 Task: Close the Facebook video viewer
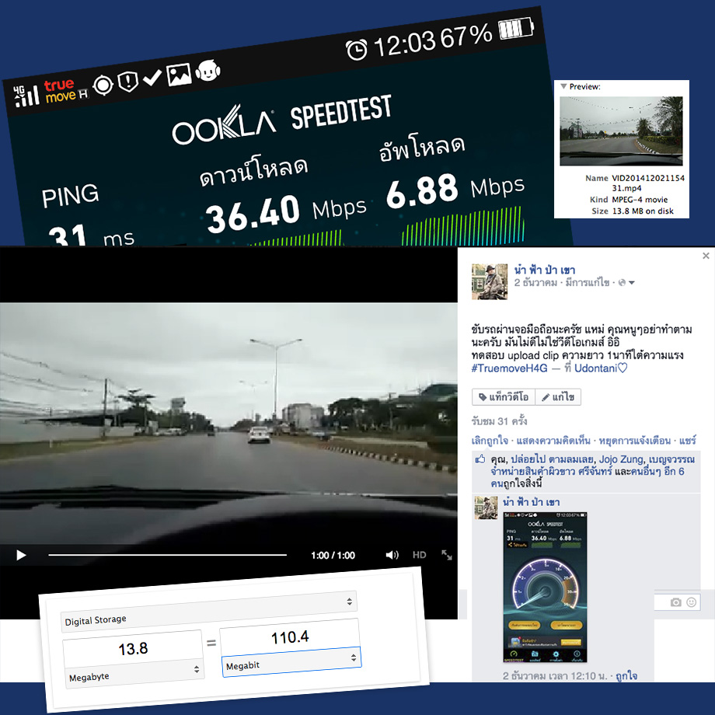click(x=706, y=256)
